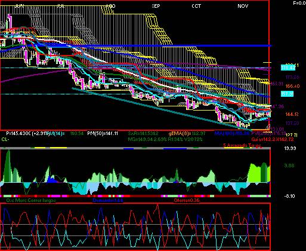306x251 pixels.
Task: Click the JUL month label on timeline
Action: [61, 6]
